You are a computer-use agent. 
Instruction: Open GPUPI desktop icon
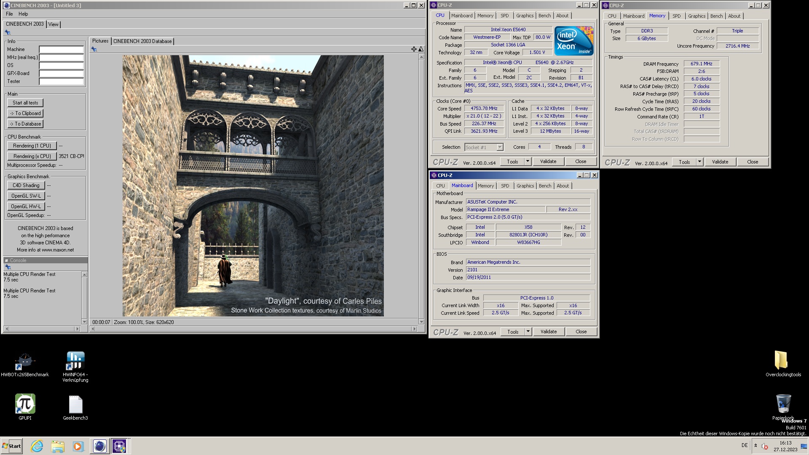click(25, 407)
